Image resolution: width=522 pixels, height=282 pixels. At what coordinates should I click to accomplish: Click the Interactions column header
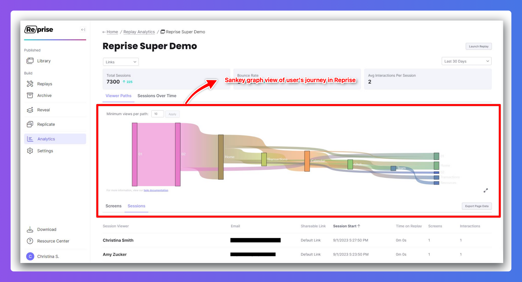tap(470, 226)
